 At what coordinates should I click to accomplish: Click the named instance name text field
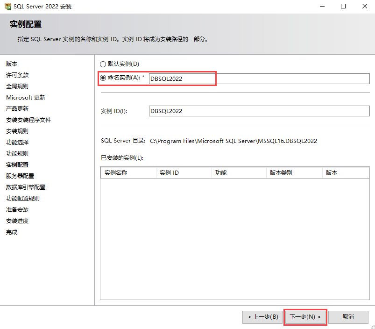point(259,79)
